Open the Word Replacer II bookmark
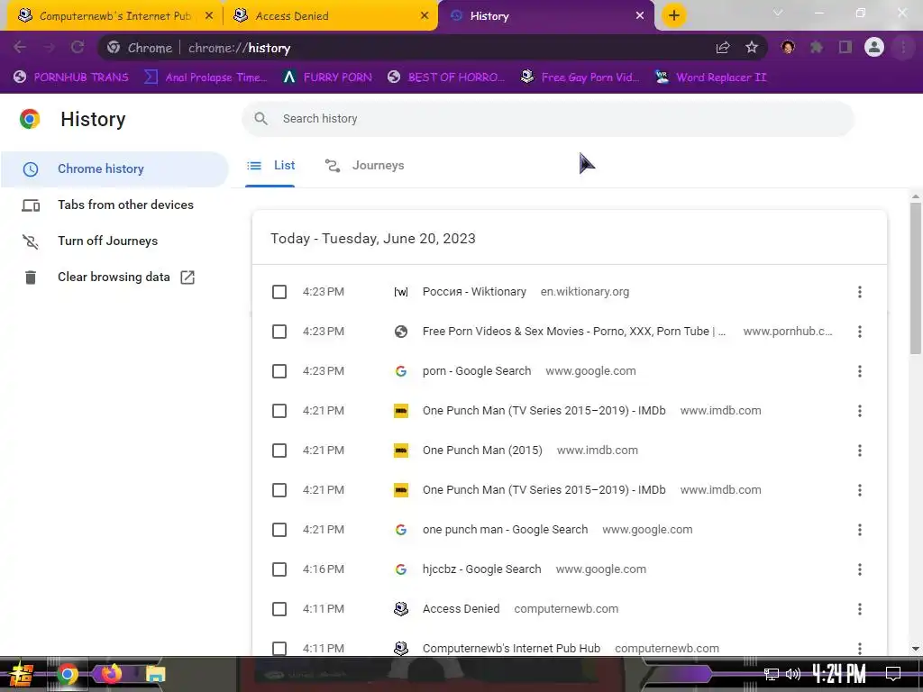The image size is (923, 692). 711,77
